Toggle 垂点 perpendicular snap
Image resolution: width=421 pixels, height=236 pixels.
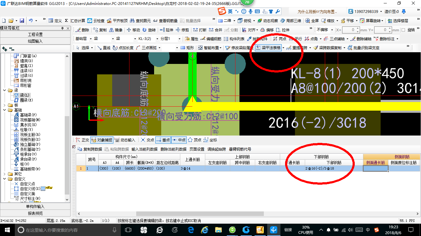163,140
